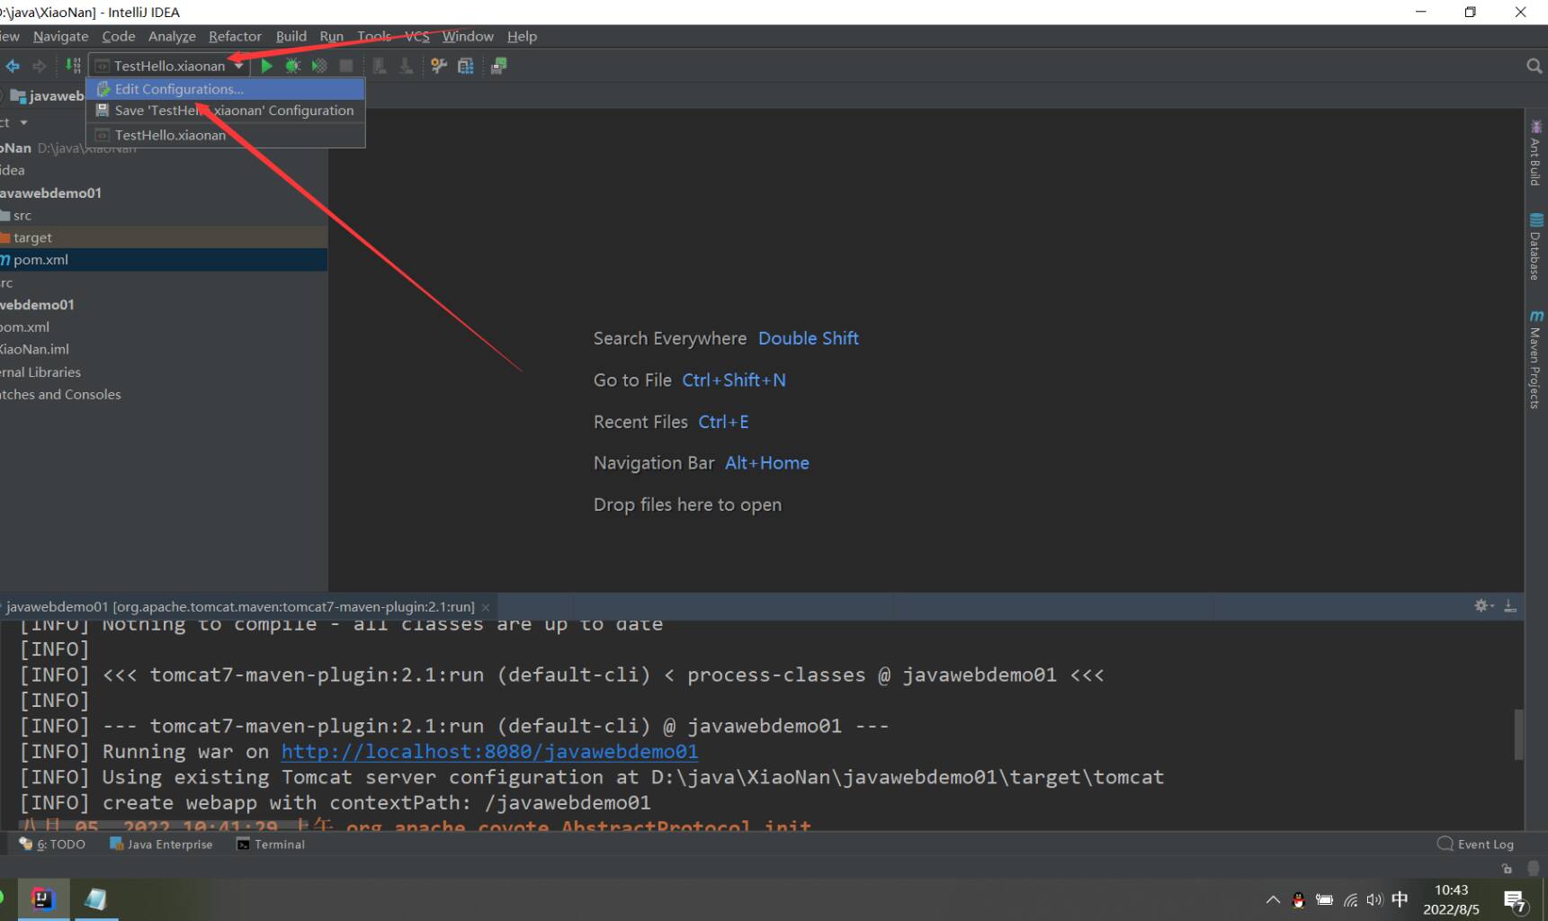The width and height of the screenshot is (1548, 921).
Task: Open the notepad app on the taskbar
Action: 95,899
